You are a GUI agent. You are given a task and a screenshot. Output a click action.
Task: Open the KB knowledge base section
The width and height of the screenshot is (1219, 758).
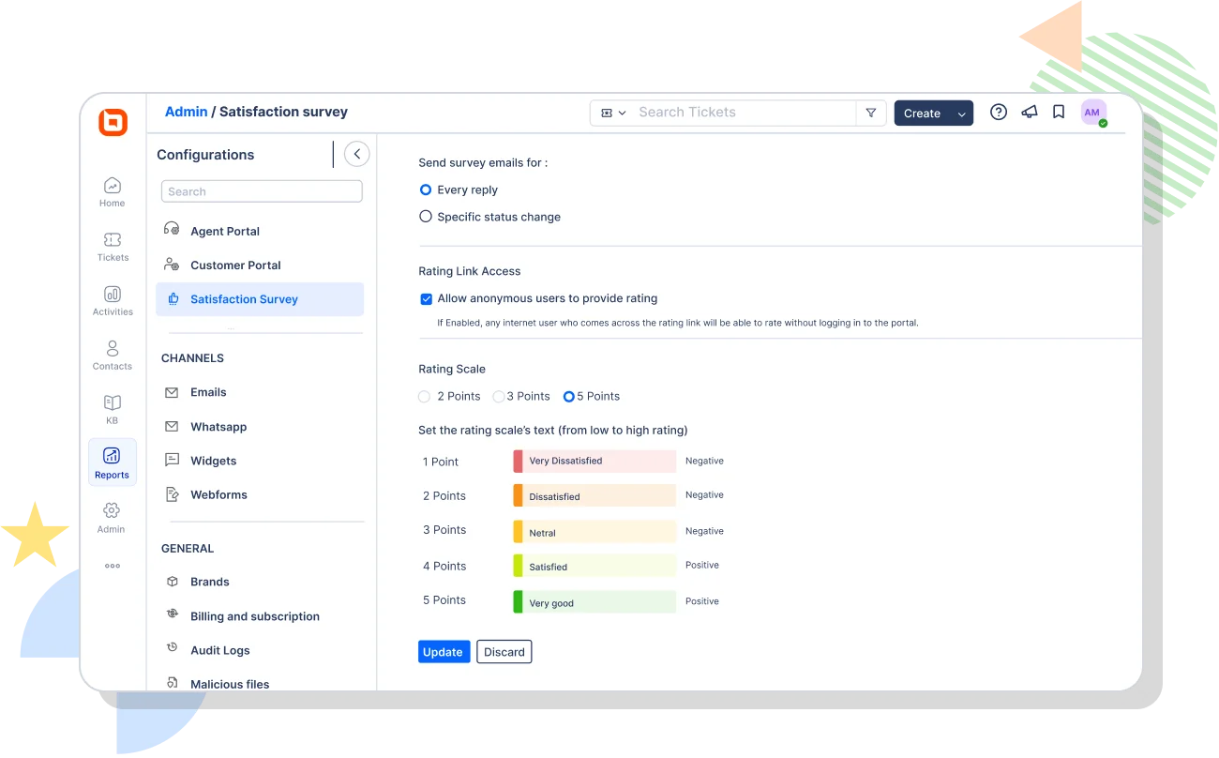click(x=112, y=408)
